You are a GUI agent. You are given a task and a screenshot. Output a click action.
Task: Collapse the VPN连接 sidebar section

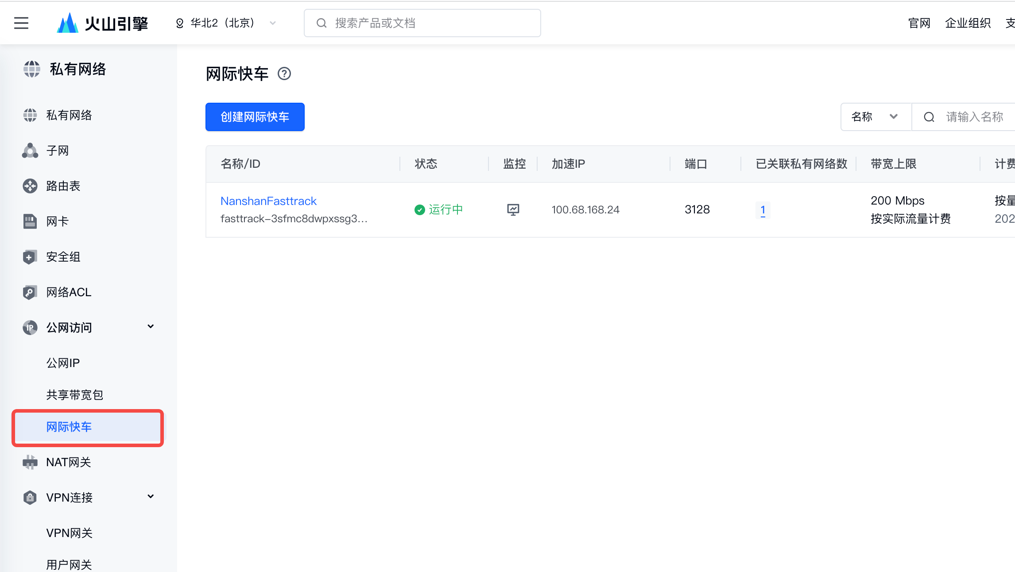click(151, 497)
